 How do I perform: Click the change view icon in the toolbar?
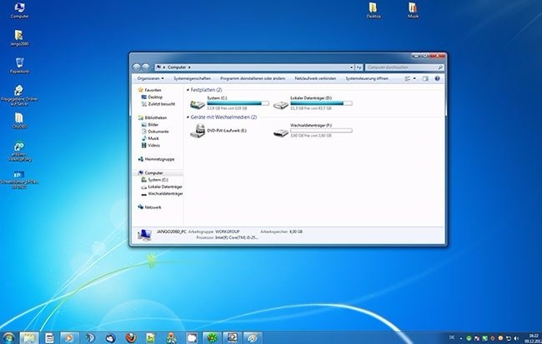pyautogui.click(x=408, y=79)
